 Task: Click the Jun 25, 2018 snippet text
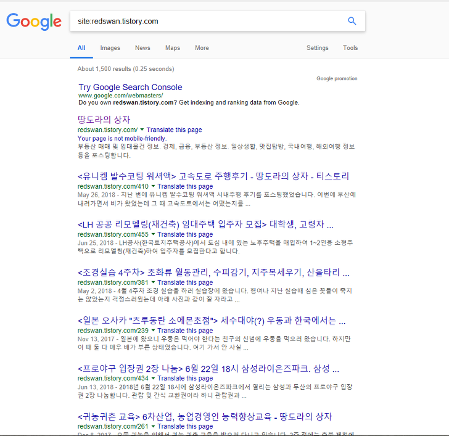(x=215, y=247)
